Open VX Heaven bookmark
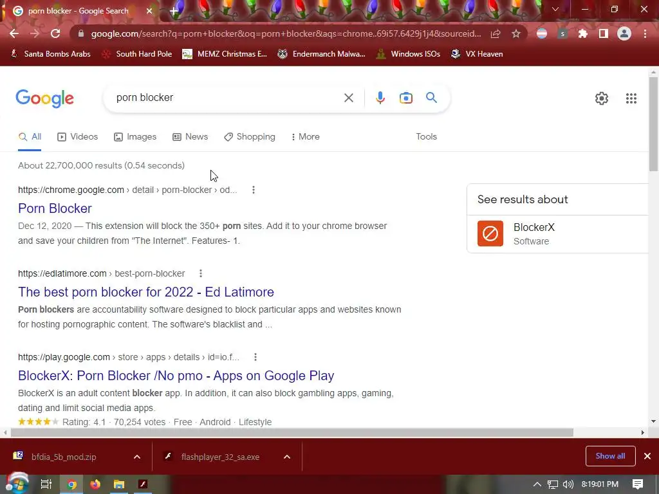 (x=477, y=54)
